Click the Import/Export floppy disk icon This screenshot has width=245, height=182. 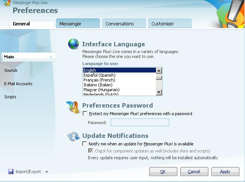point(11,172)
